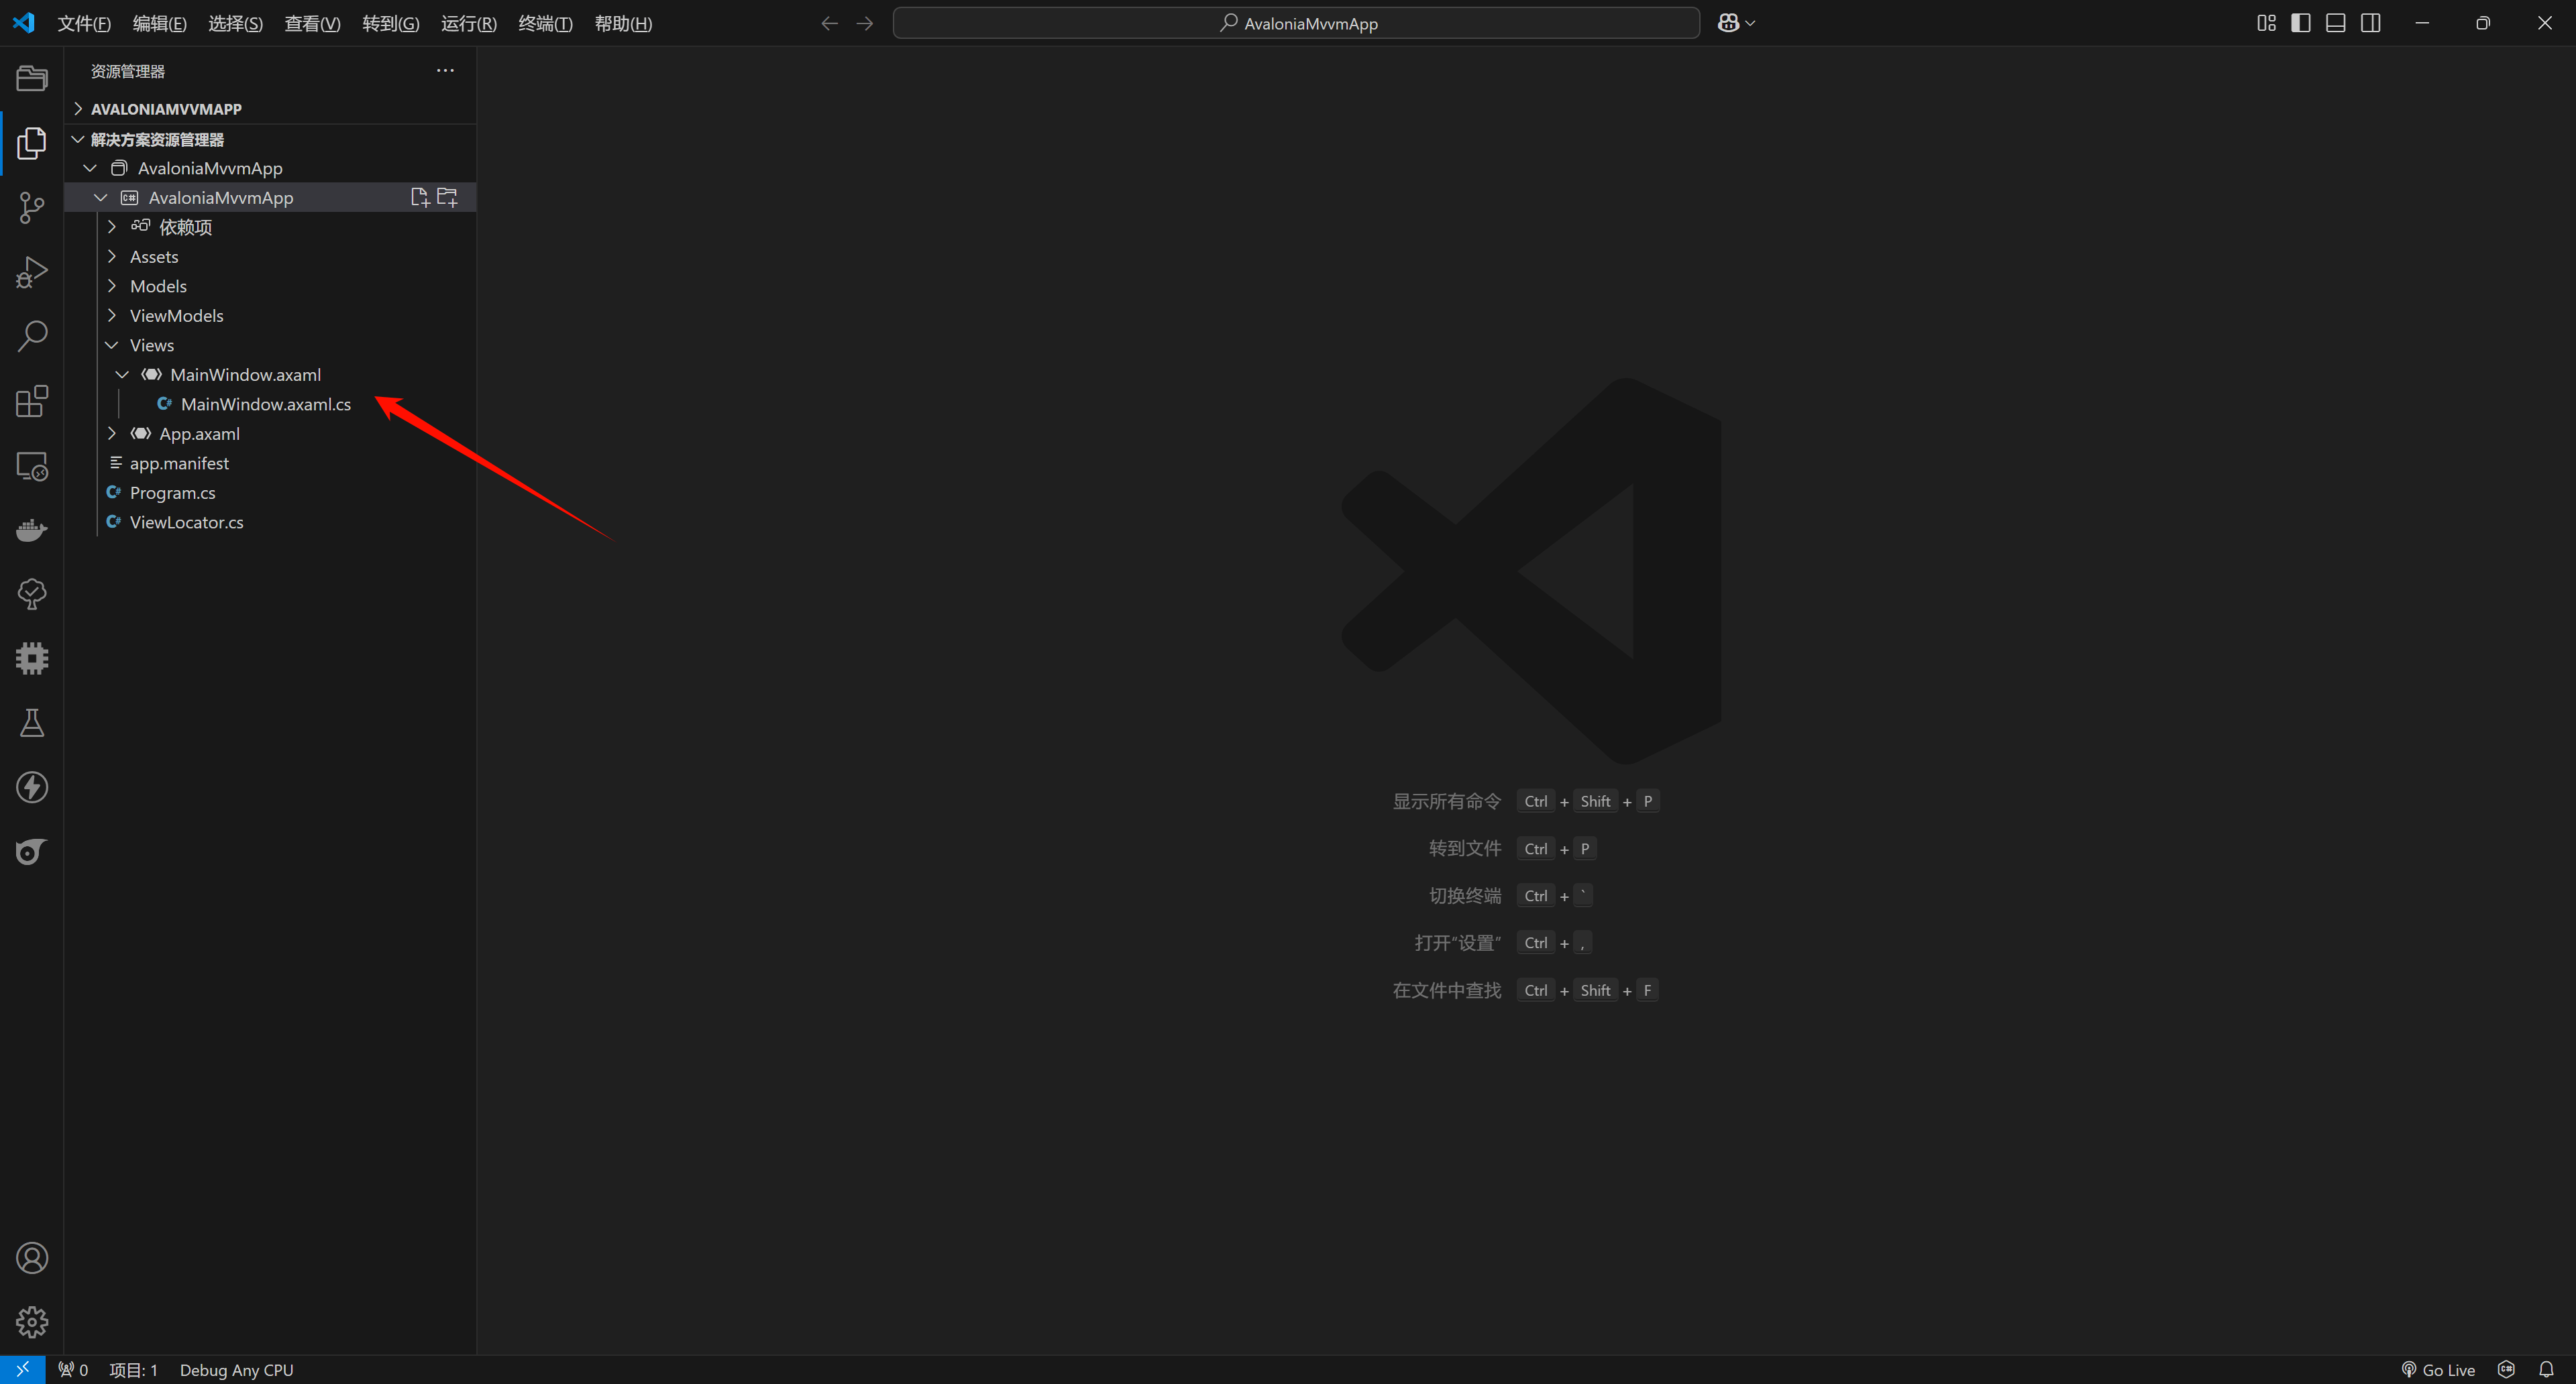Open the round swirl icon view in activity bar
This screenshot has width=2576, height=1384.
(32, 852)
